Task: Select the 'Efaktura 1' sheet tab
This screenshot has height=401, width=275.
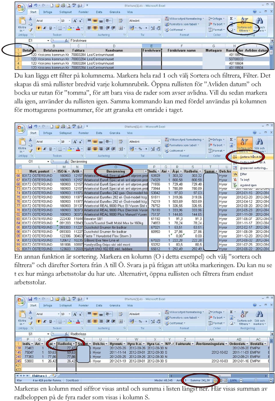Action: [40, 375]
